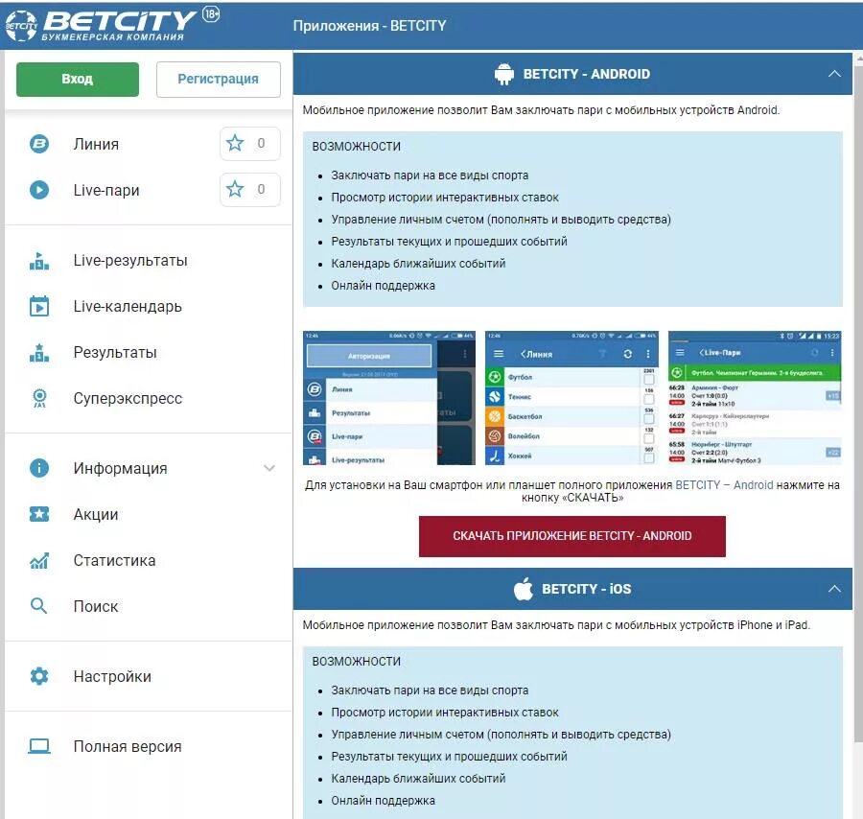The image size is (863, 819).
Task: Click the 18+ age badge
Action: (x=211, y=13)
